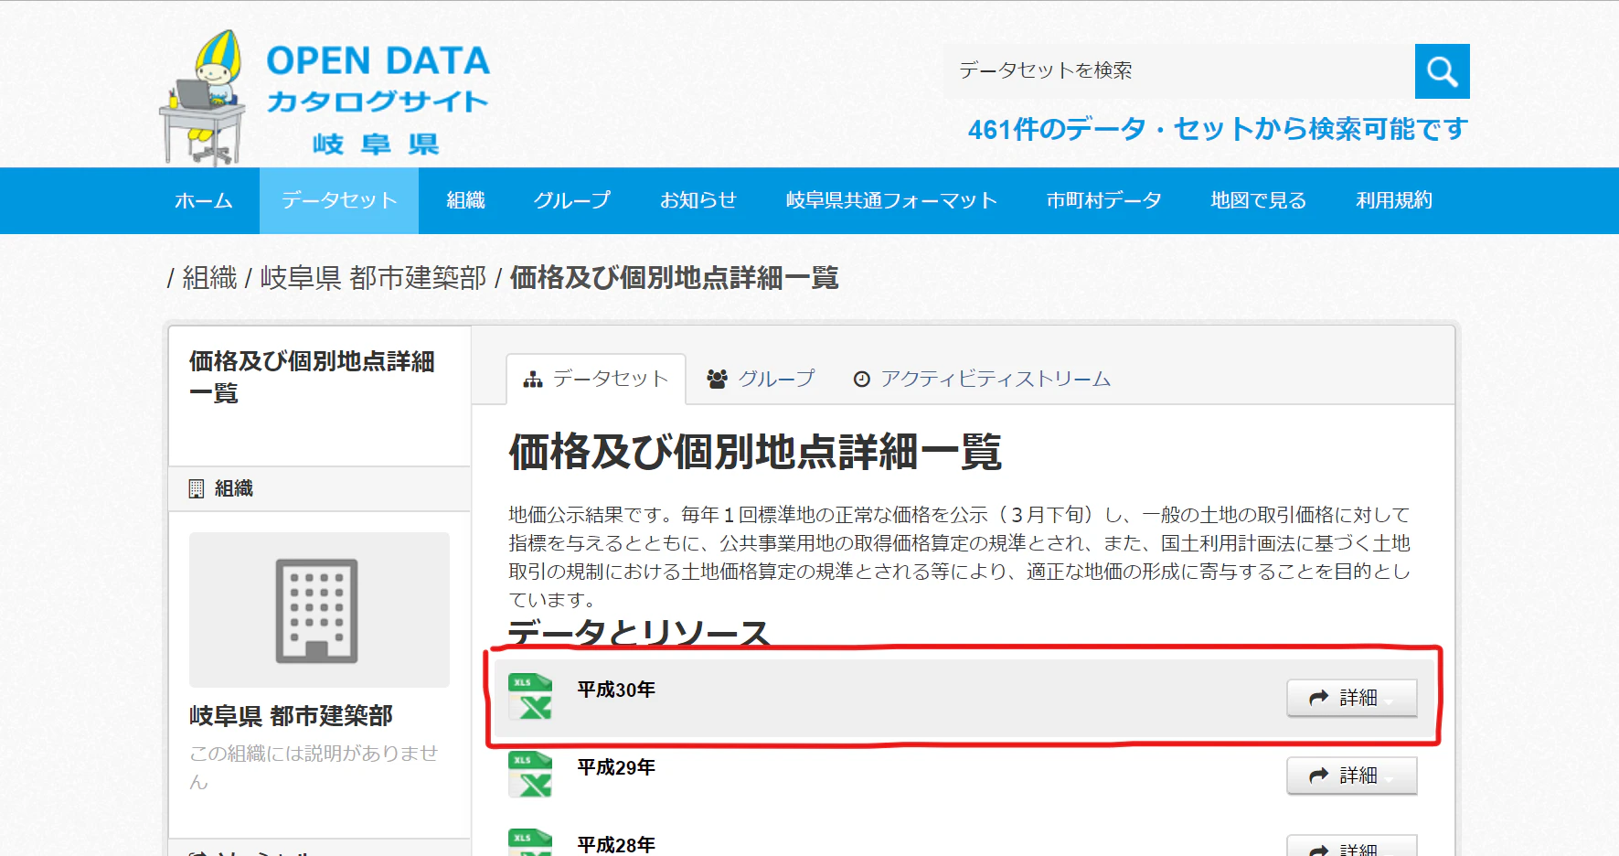
Task: Click the blue search magnifier button
Action: pos(1442,71)
